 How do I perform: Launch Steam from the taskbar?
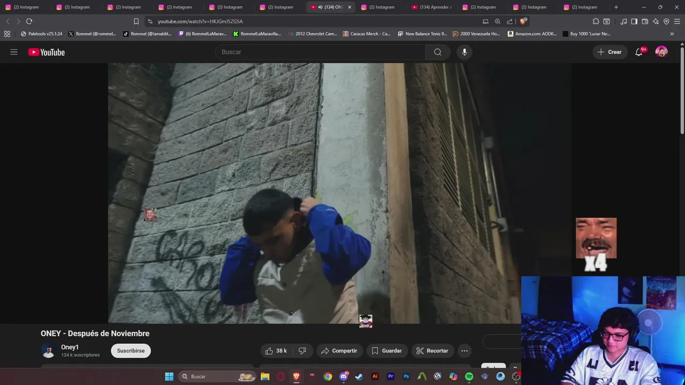[359, 376]
